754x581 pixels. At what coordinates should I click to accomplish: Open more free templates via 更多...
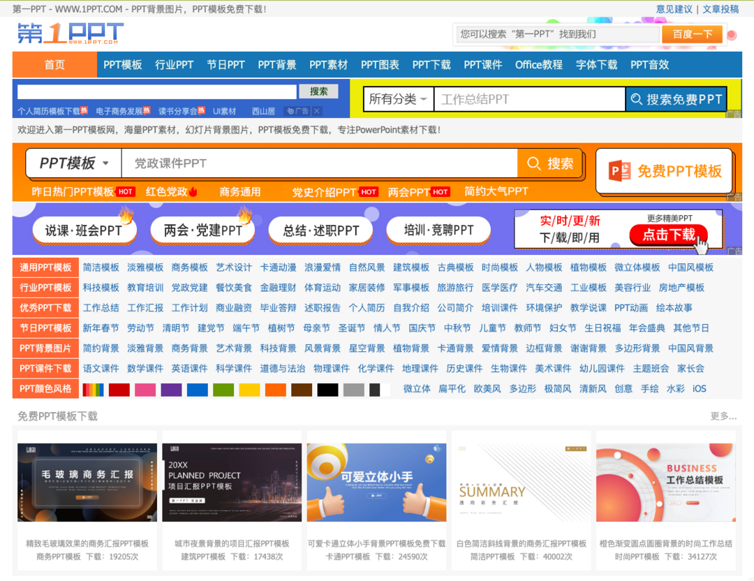723,416
